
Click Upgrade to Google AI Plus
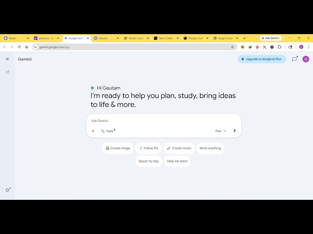(262, 59)
